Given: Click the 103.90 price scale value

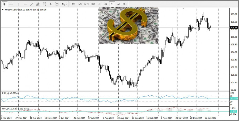Looking at the screenshot, I should [234, 60].
